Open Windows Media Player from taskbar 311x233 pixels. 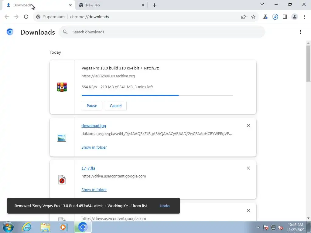63,227
